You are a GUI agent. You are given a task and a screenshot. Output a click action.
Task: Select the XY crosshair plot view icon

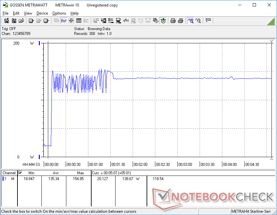click(x=71, y=21)
